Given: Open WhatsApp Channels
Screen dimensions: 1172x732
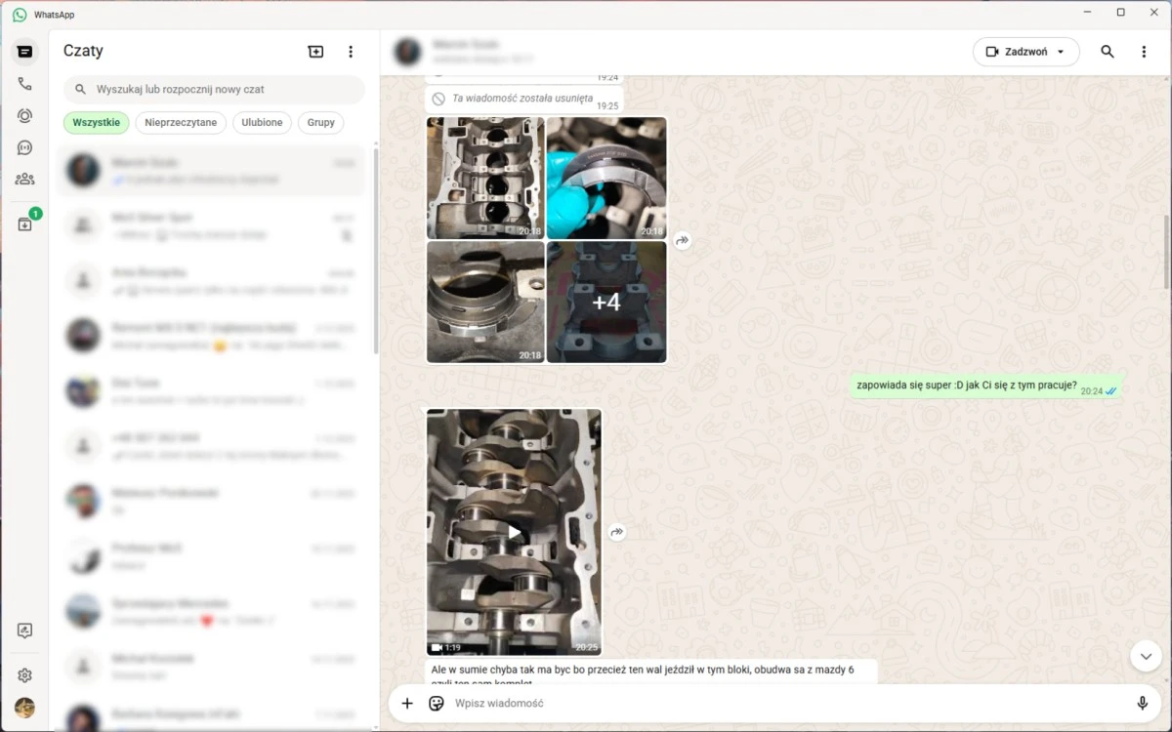Looking at the screenshot, I should click(24, 147).
